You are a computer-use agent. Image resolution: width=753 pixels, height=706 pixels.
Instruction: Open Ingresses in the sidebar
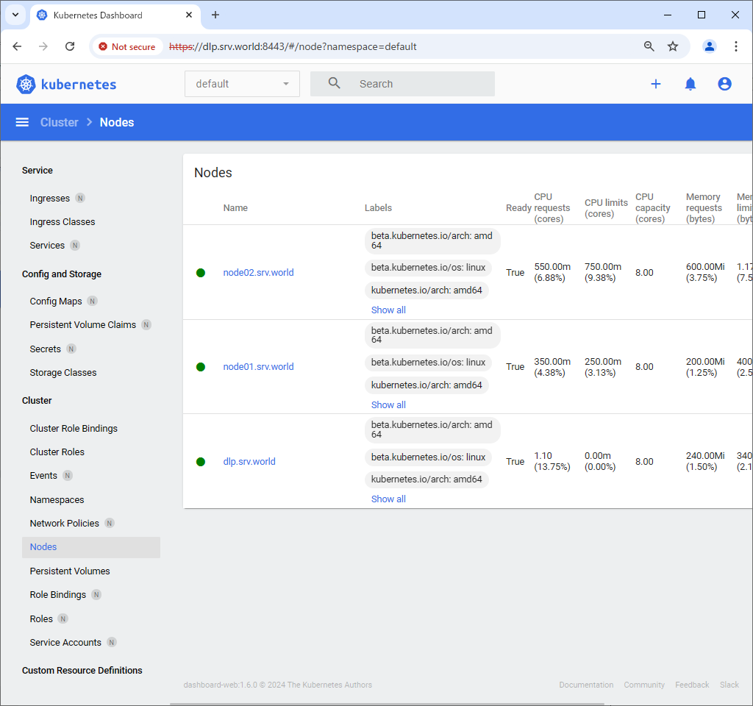[x=49, y=198]
